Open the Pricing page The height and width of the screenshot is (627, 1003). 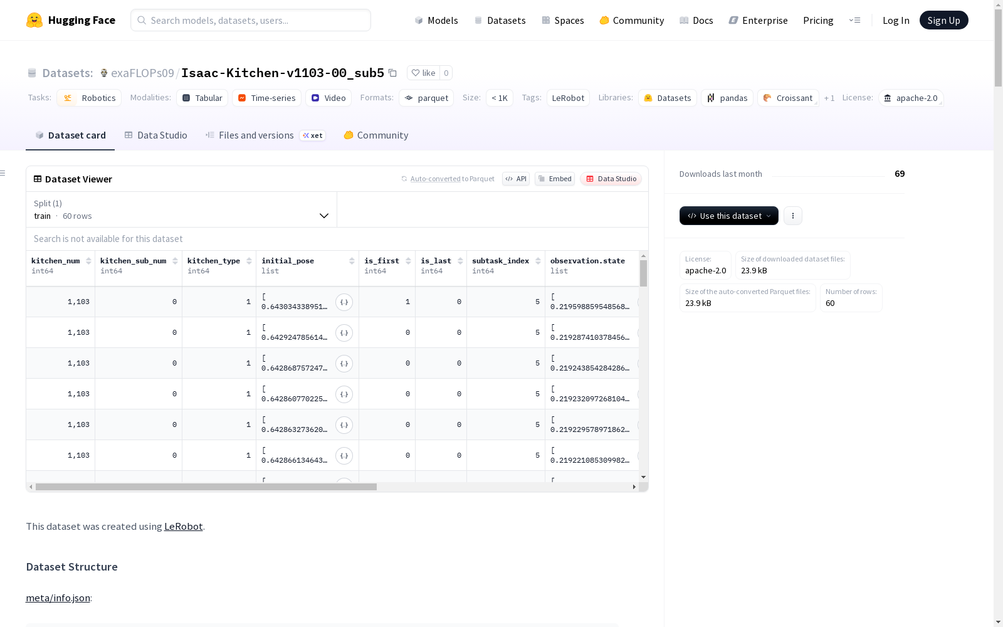[818, 20]
